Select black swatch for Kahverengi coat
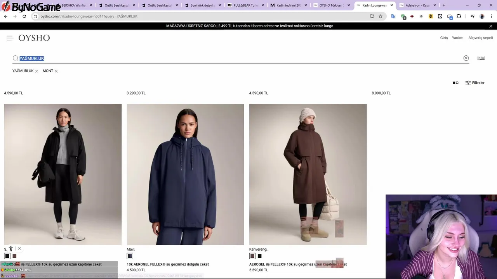This screenshot has width=497, height=279. click(259, 256)
